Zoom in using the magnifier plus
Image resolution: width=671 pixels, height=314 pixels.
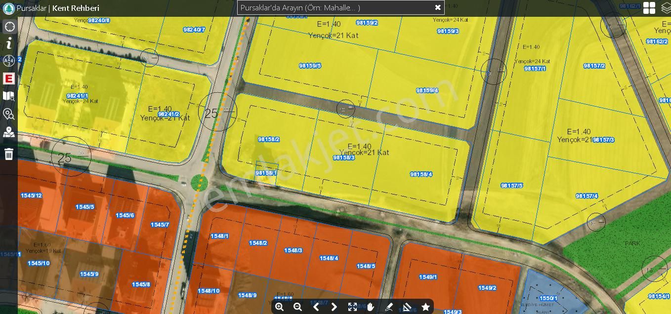coord(280,307)
